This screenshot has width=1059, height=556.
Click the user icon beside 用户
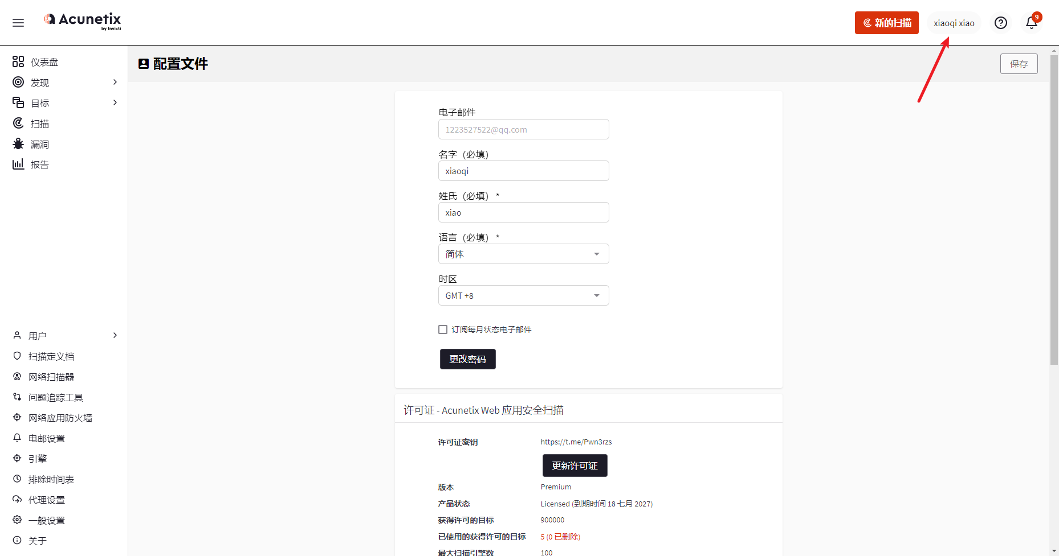tap(17, 335)
